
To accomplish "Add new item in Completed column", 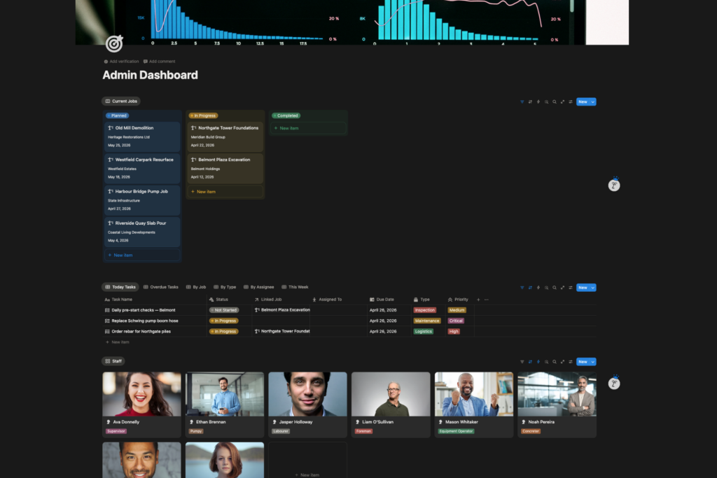I will [x=309, y=128].
